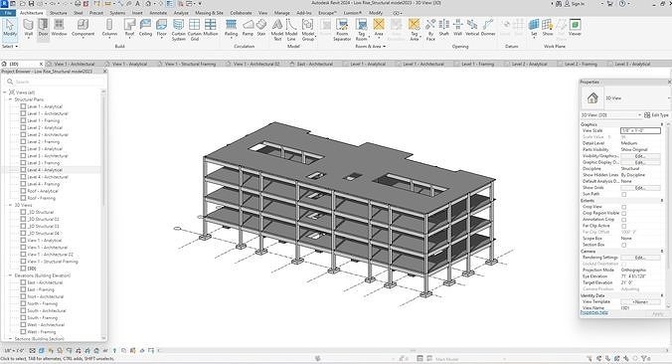Viewport: 672px width, 364px height.
Task: Collapse the 3D Views node
Action: pos(10,205)
